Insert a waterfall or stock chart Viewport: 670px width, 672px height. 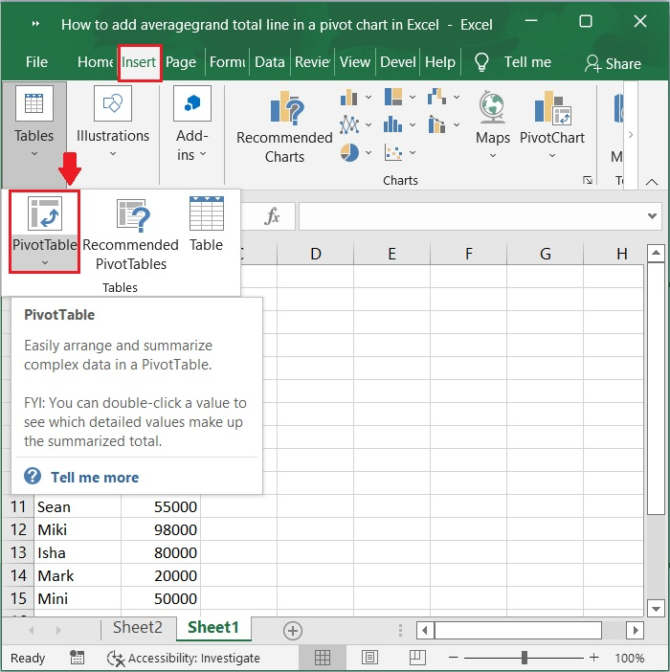click(443, 97)
